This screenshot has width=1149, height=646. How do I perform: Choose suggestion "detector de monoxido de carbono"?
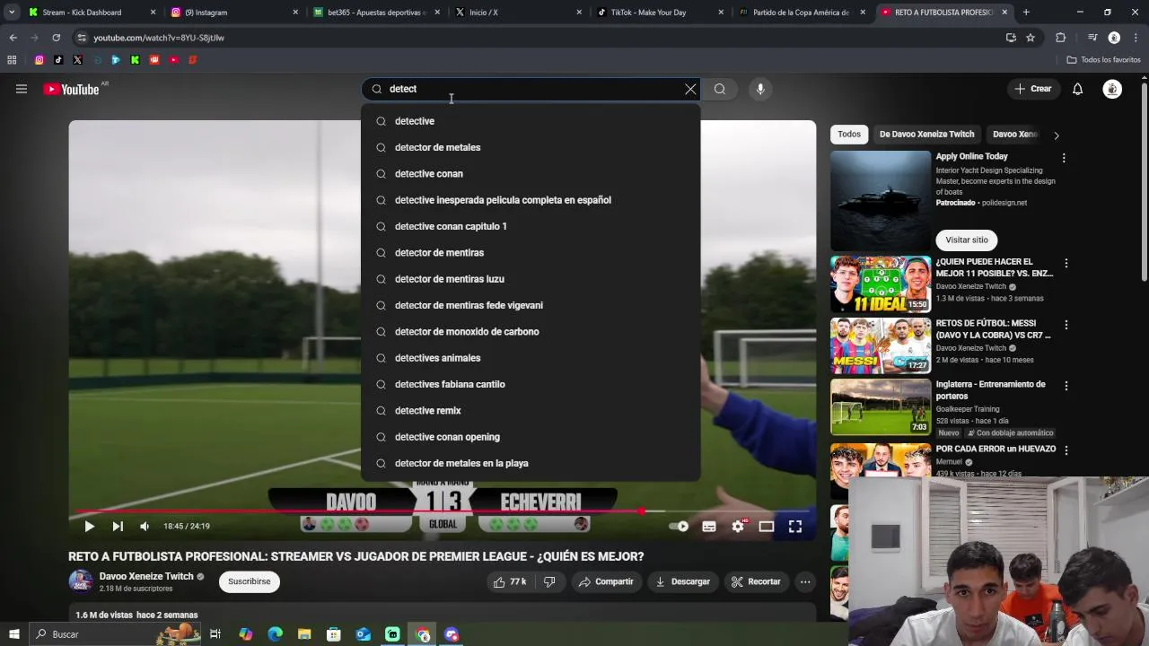531,331
